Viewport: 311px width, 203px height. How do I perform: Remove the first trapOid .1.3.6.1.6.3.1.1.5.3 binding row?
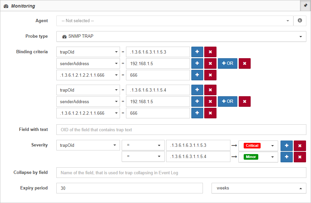[210, 52]
